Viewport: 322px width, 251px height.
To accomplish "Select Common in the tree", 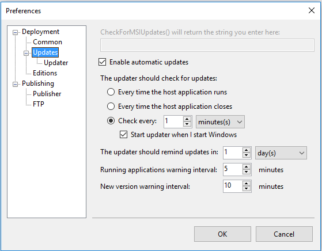I will point(47,42).
